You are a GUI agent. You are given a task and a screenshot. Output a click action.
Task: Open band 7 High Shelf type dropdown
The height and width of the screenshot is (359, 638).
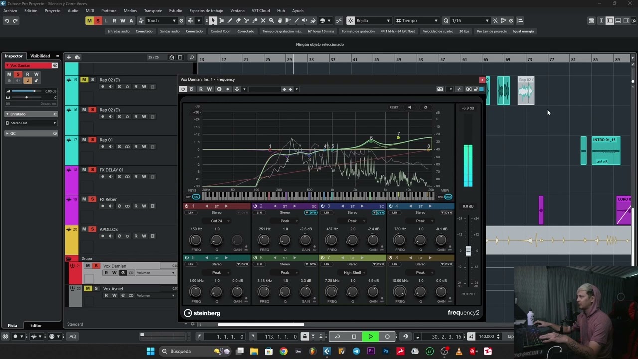point(352,273)
